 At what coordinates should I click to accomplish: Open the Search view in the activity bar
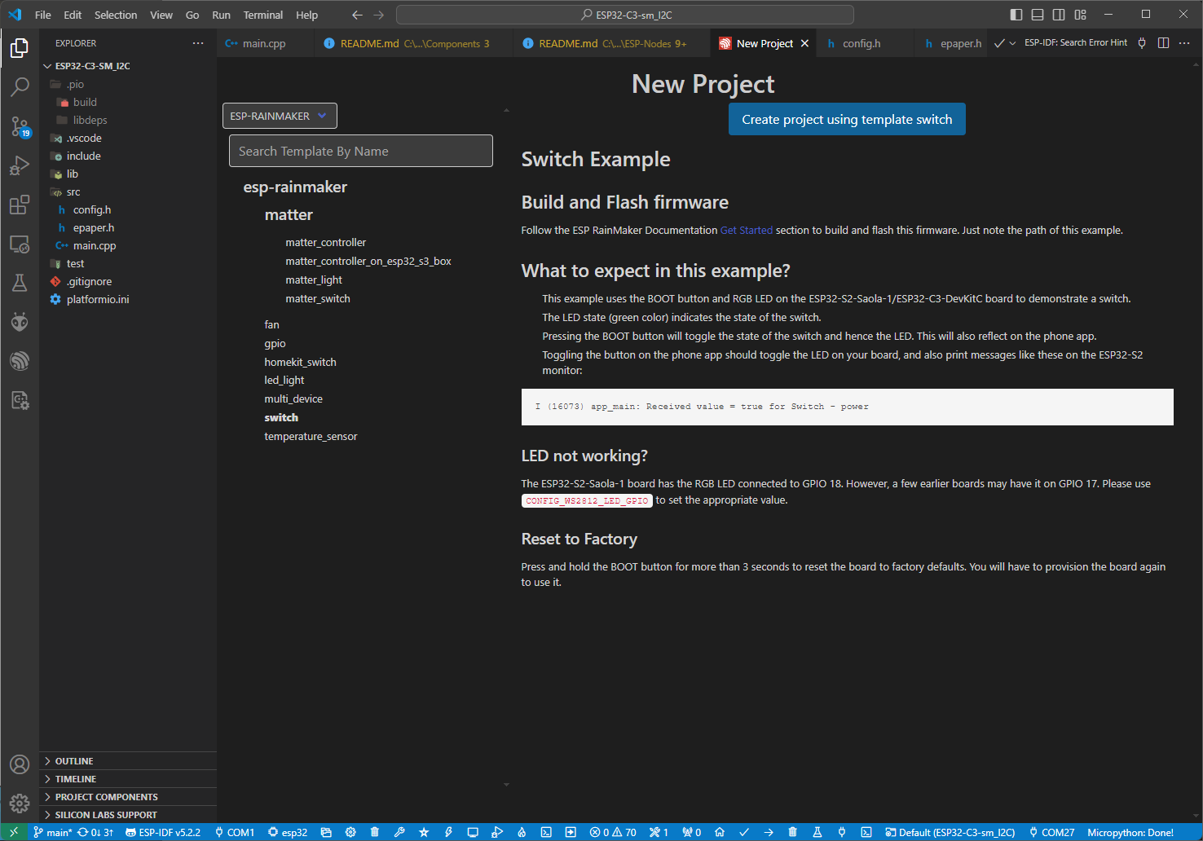(x=20, y=86)
